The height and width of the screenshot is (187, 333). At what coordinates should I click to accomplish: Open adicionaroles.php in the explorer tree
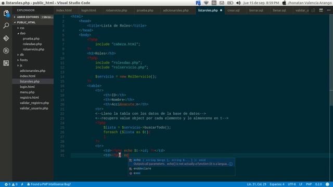tap(32, 71)
